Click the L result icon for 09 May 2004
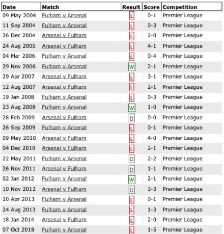224x234 pixels. coord(132,16)
